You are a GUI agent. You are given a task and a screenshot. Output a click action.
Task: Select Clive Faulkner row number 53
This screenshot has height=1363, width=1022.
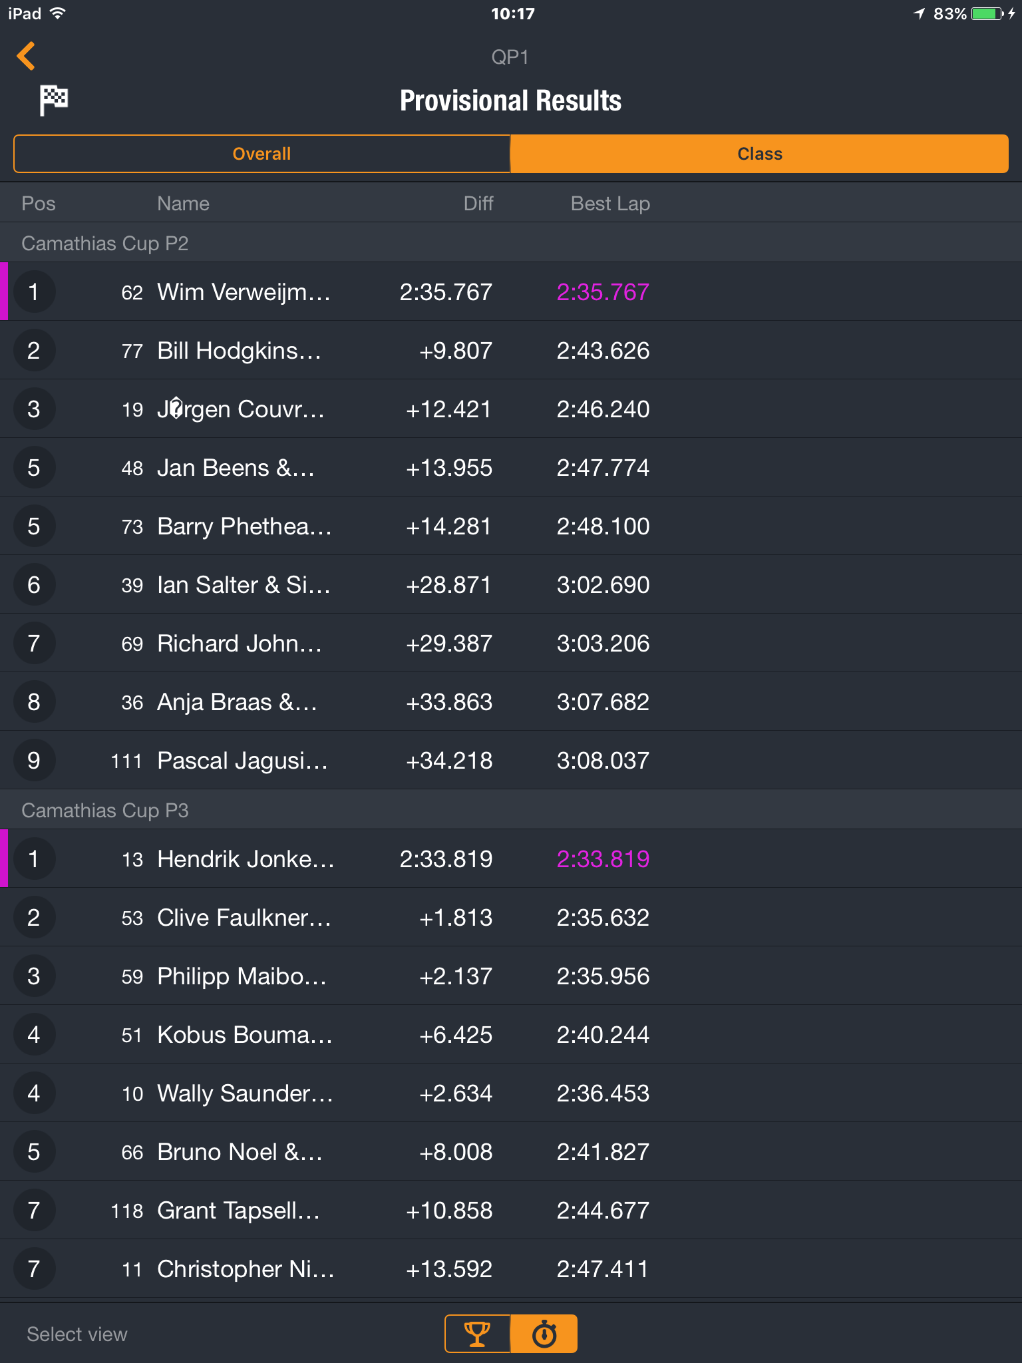(x=511, y=917)
